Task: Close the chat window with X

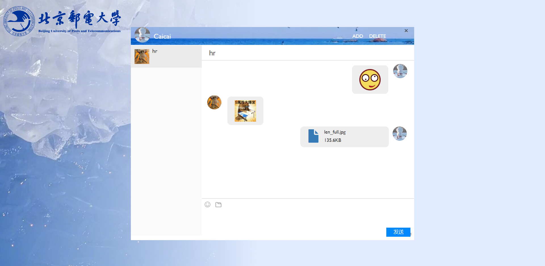Action: point(406,31)
